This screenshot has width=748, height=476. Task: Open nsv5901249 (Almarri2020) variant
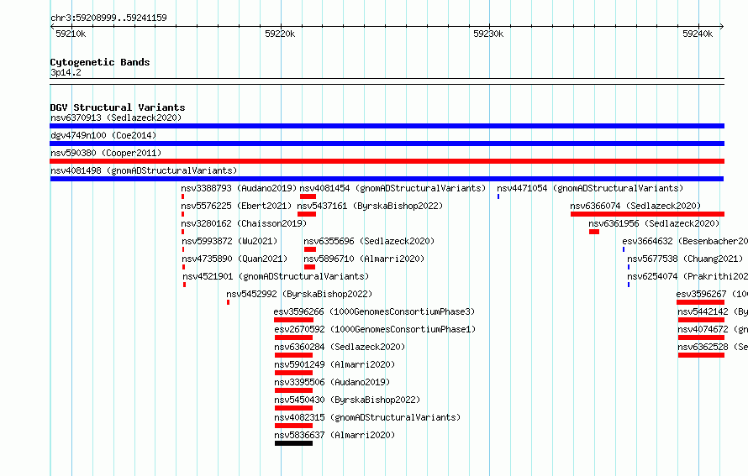click(x=334, y=364)
